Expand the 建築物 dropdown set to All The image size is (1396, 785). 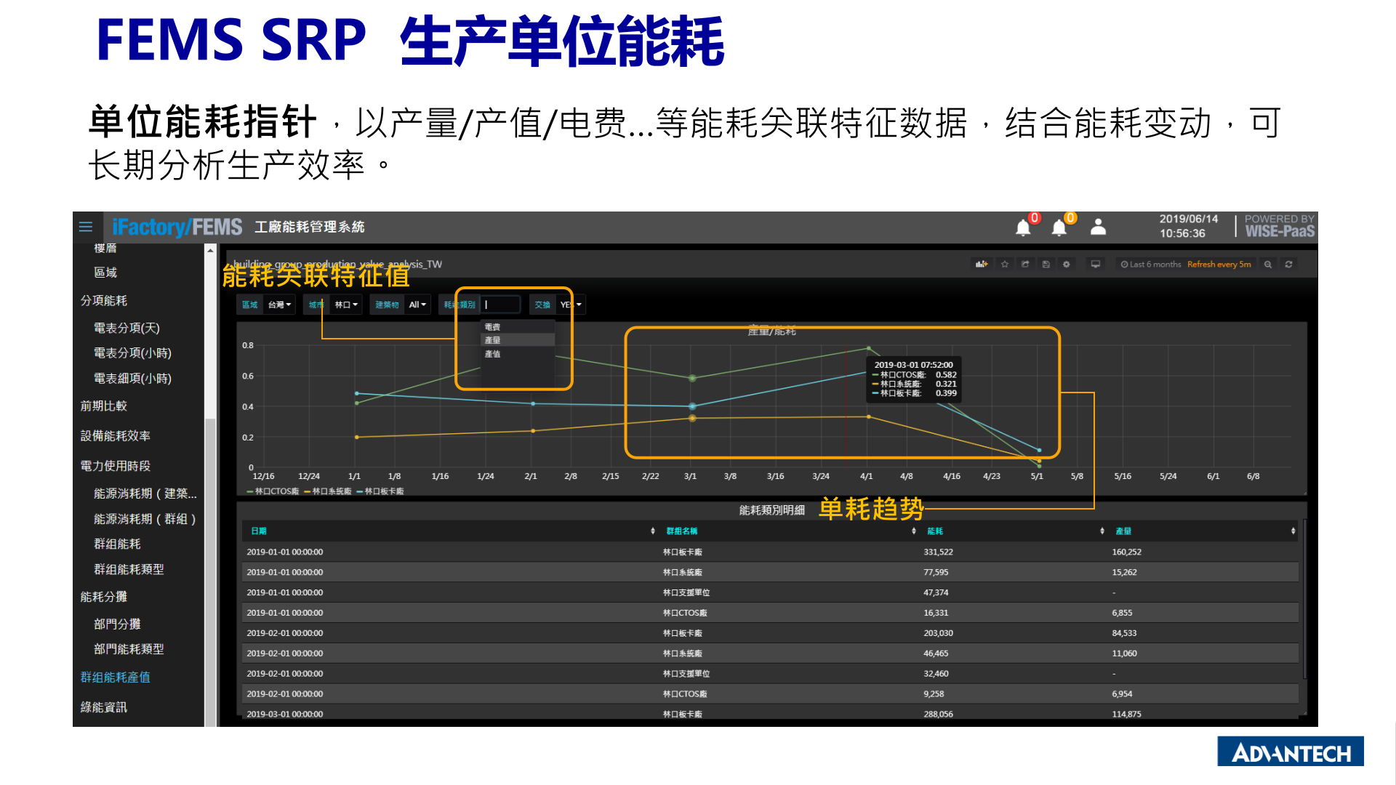pyautogui.click(x=417, y=305)
